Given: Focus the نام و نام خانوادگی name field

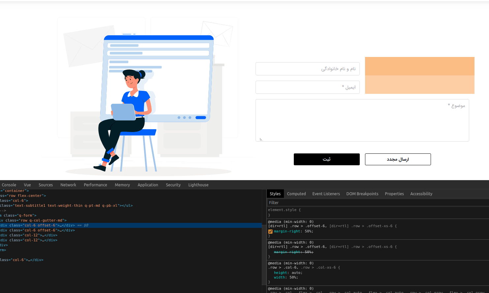Looking at the screenshot, I should click(307, 69).
